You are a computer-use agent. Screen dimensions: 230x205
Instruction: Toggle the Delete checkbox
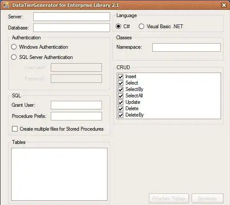(x=121, y=108)
